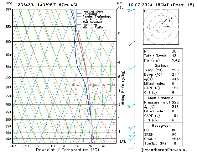Click the wind barb at 500 hPa
The width and height of the screenshot is (197, 152).
(x=131, y=68)
